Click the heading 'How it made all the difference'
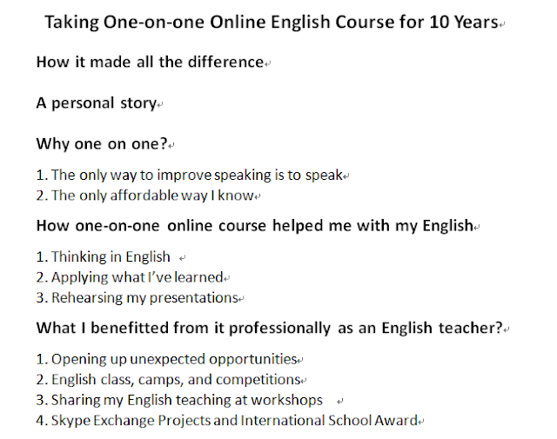The image size is (557, 439). pos(150,62)
